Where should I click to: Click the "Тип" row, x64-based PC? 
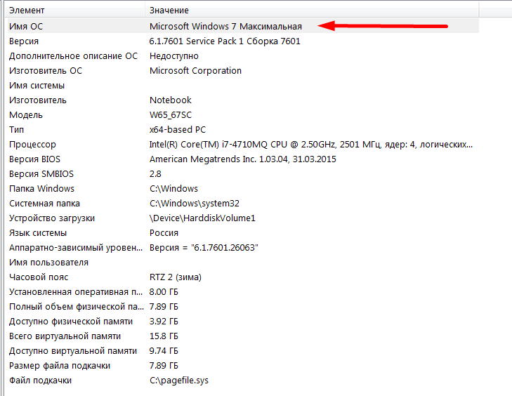point(17,130)
